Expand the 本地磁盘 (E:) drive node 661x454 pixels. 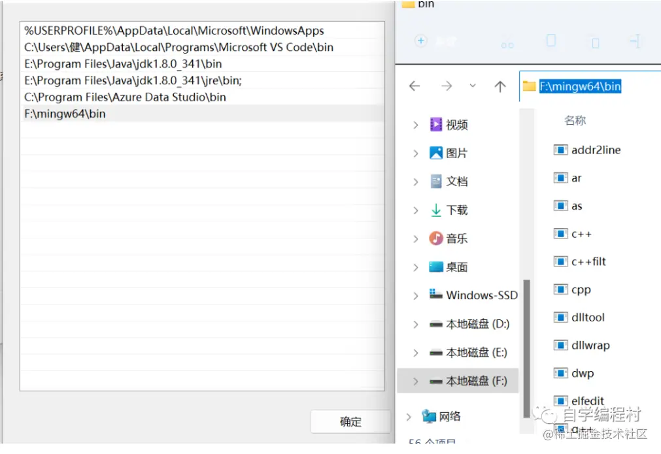pyautogui.click(x=416, y=353)
